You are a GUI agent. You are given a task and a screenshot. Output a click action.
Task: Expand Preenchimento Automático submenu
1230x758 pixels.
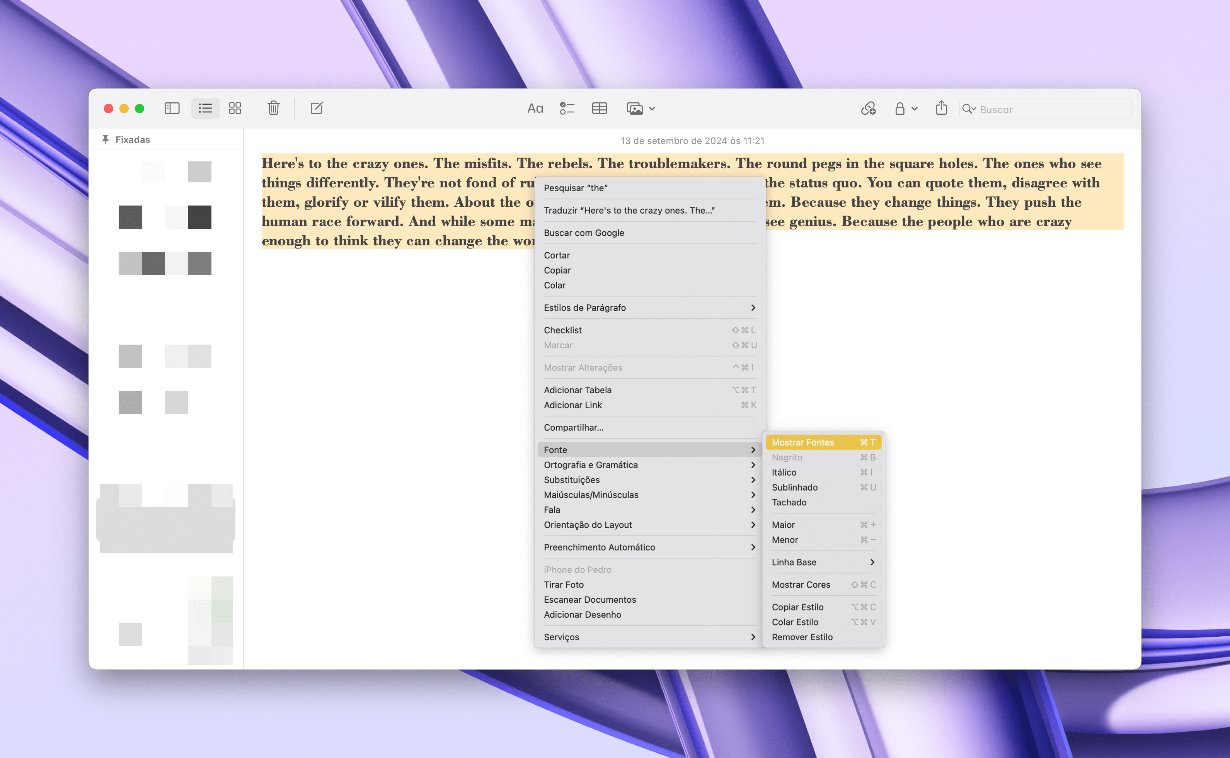(x=650, y=547)
